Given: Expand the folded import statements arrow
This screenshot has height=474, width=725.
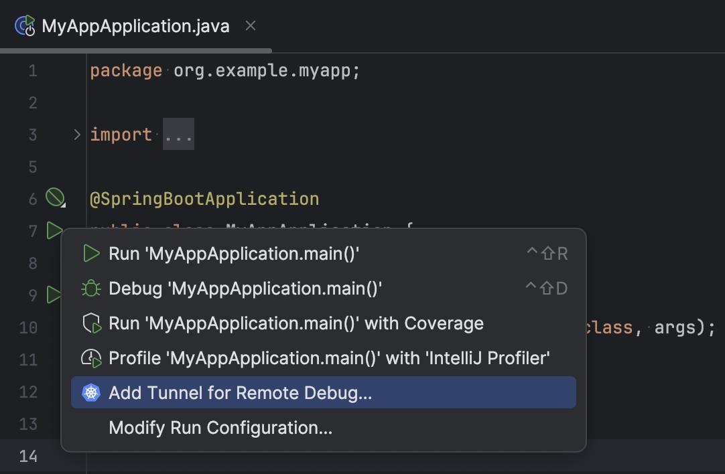Looking at the screenshot, I should [x=76, y=134].
